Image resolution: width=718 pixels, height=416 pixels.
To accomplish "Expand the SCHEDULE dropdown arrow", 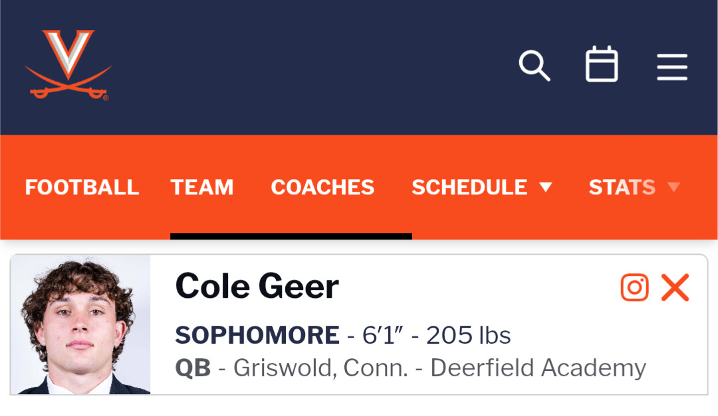I will coord(546,188).
